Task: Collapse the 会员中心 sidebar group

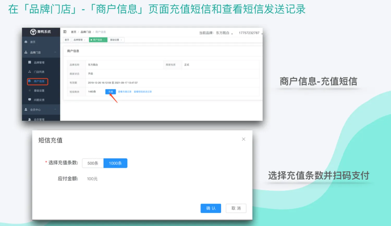Action: (x=55, y=110)
